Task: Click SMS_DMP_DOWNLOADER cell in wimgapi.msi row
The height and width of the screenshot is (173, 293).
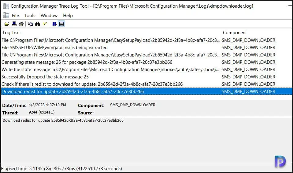Action: click(x=248, y=48)
